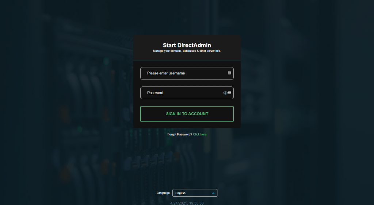374x205 pixels.
Task: Click the "Manage your domains, databases" subtitle
Action: click(187, 51)
